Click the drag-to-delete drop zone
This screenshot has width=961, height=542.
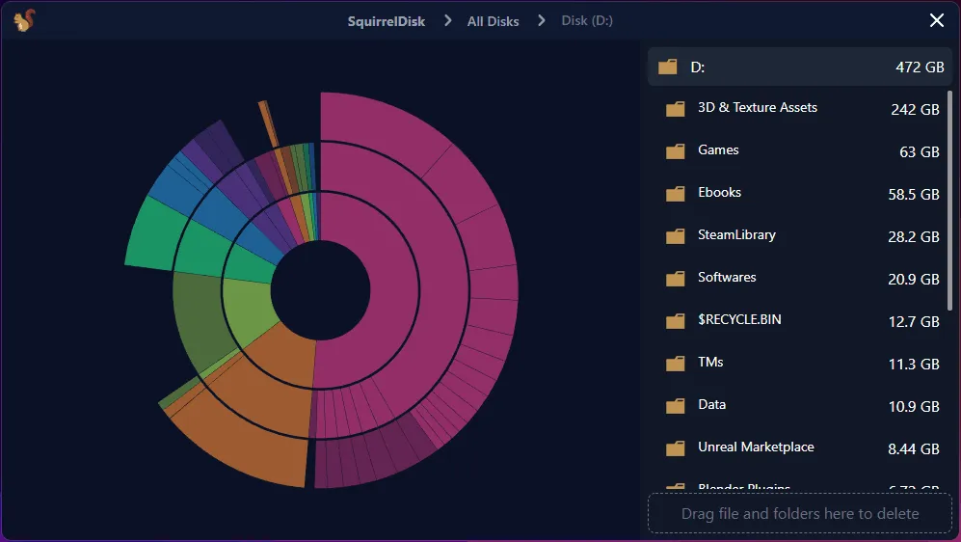click(799, 514)
